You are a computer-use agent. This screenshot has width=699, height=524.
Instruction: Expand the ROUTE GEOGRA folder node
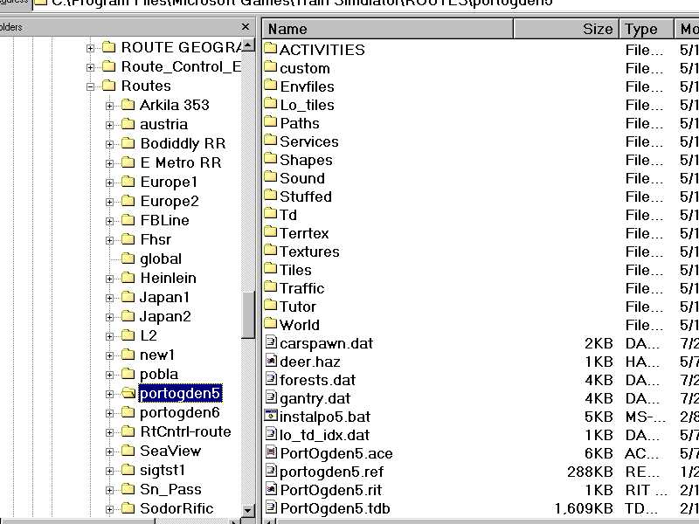pos(91,48)
